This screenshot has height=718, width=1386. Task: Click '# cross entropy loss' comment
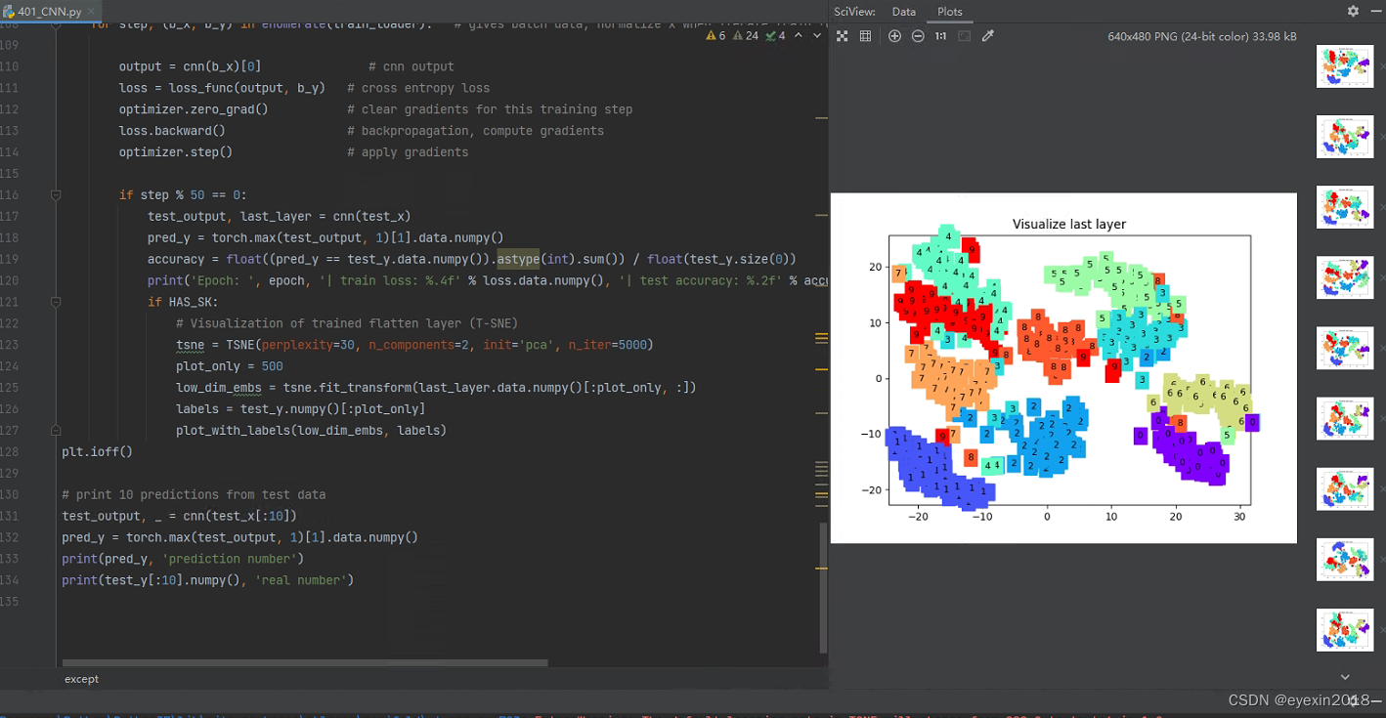418,88
